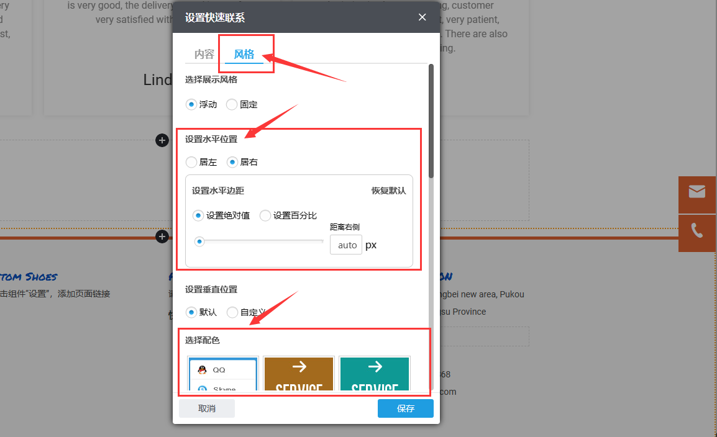Switch to the 风格 tab

(x=245, y=54)
